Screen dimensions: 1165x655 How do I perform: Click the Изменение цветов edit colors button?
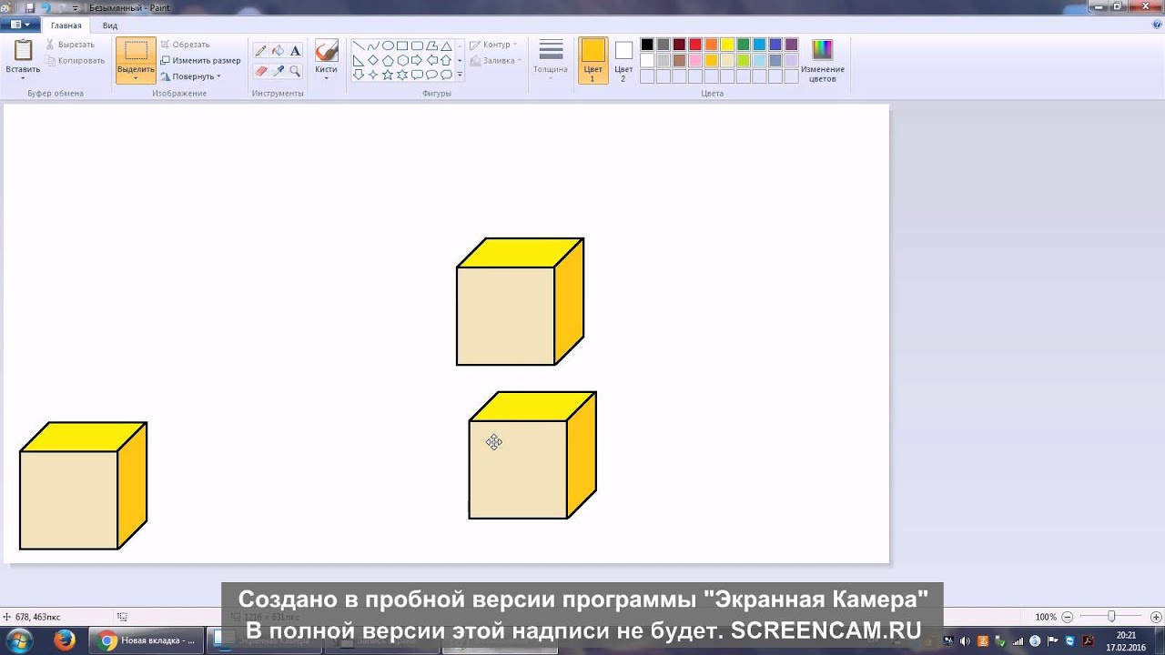tap(823, 61)
